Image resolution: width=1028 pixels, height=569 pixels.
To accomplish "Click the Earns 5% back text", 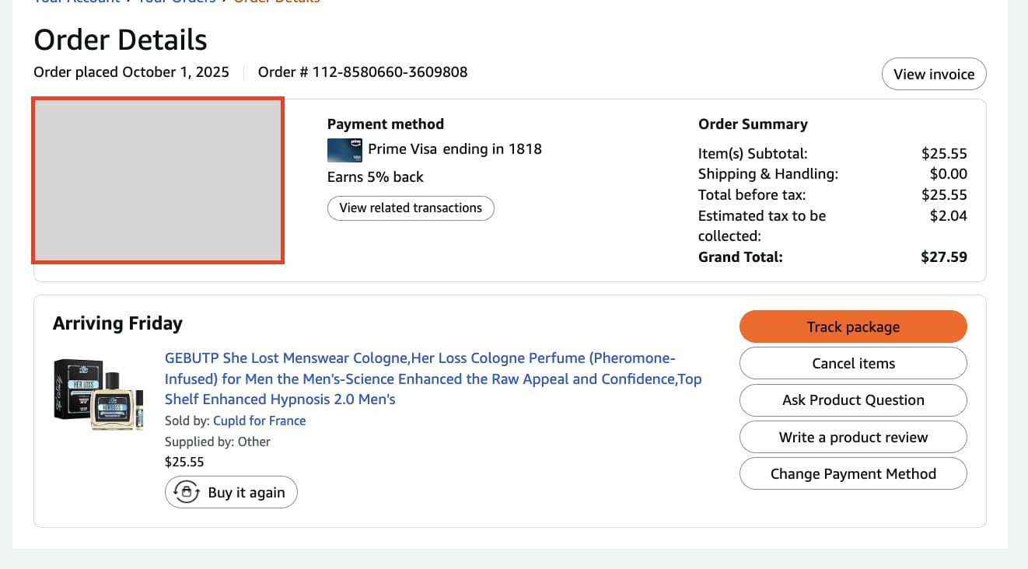I will [376, 177].
